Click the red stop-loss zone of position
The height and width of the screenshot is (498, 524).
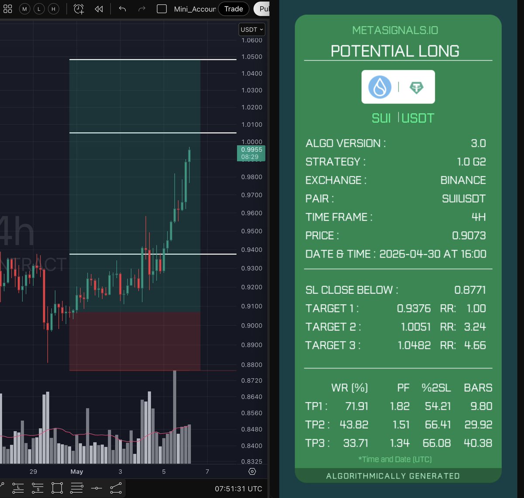(134, 341)
